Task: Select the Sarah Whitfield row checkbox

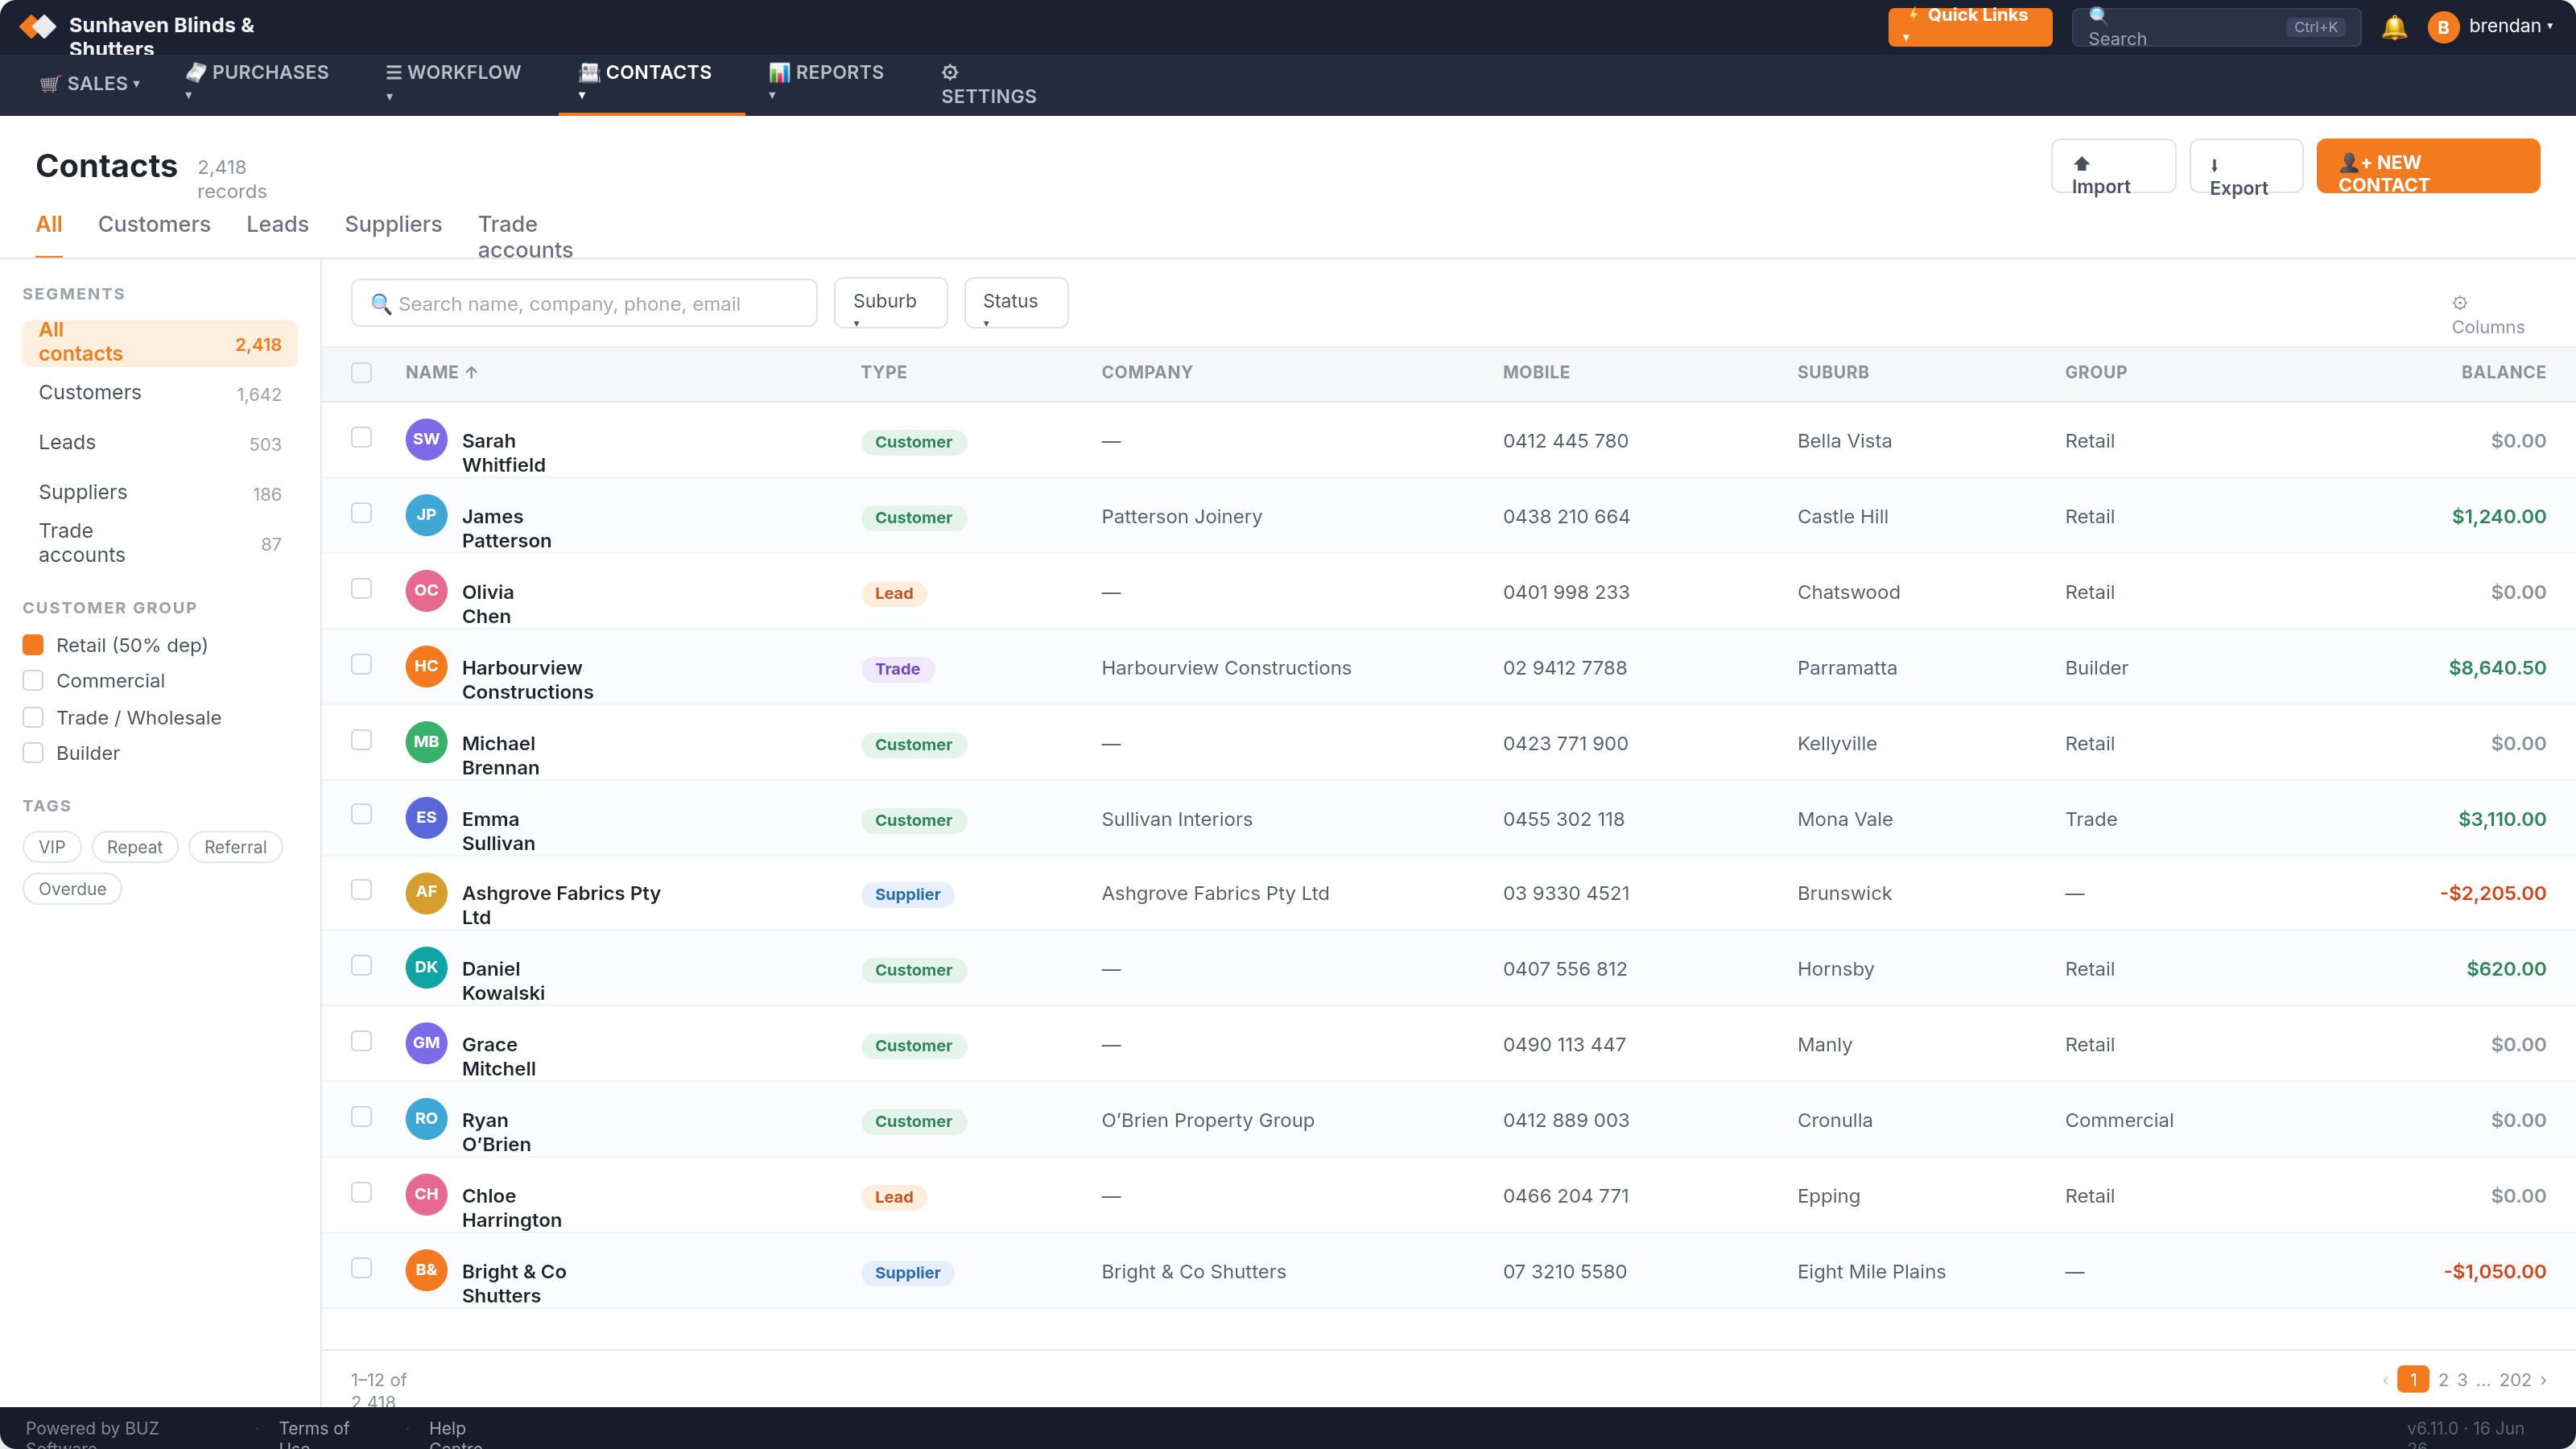Action: [x=361, y=437]
